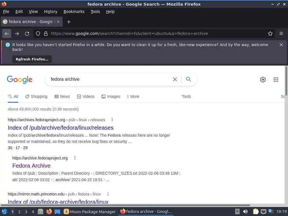Go to Google homepage via the logo
Screen dimensions: 288x216
pos(20,80)
